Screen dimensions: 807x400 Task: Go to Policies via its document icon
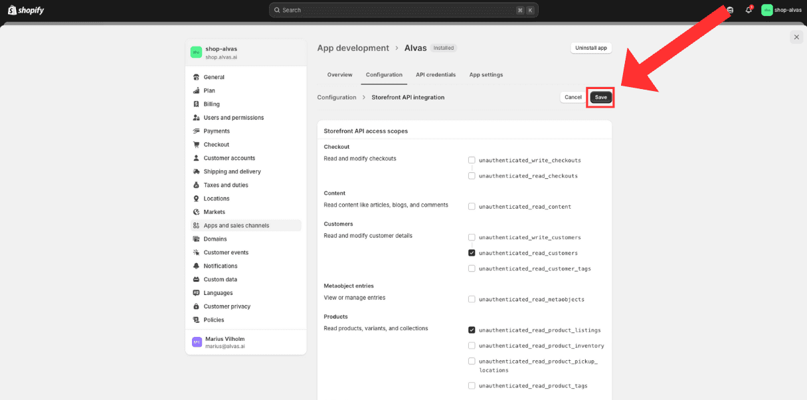coord(197,320)
